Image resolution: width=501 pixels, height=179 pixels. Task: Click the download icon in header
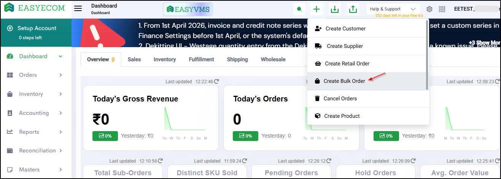click(x=335, y=9)
